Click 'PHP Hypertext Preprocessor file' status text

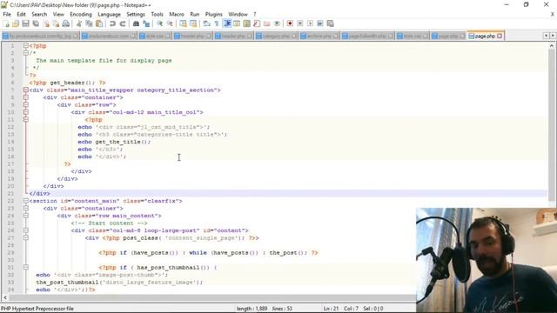(37, 309)
